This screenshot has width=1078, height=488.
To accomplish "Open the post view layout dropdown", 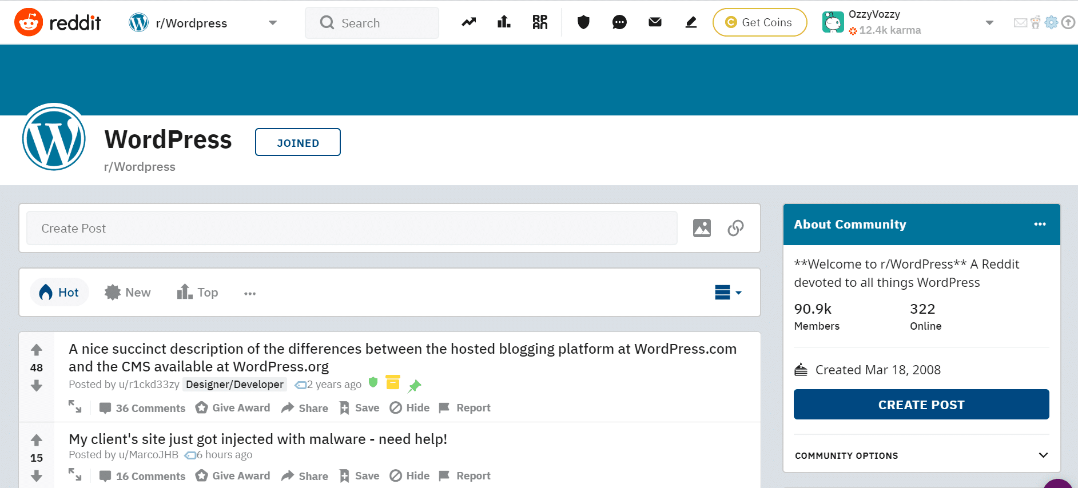I will tap(727, 293).
